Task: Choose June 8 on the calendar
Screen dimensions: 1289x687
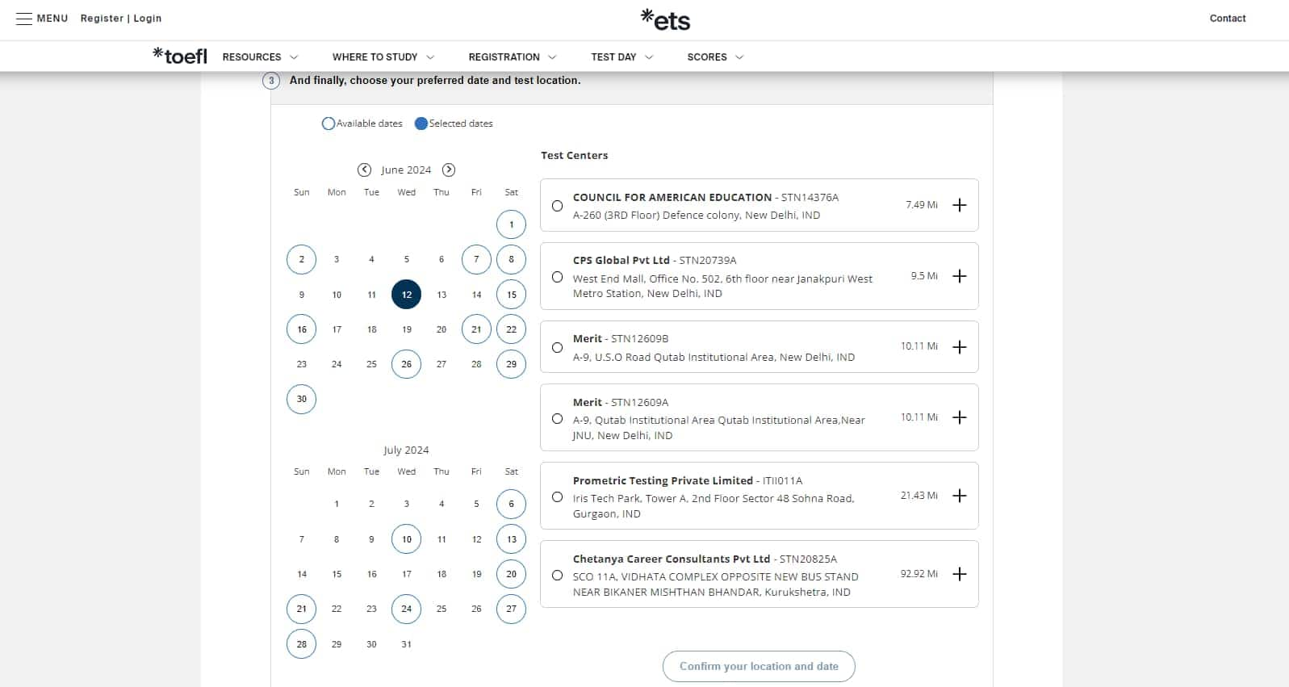Action: [511, 259]
